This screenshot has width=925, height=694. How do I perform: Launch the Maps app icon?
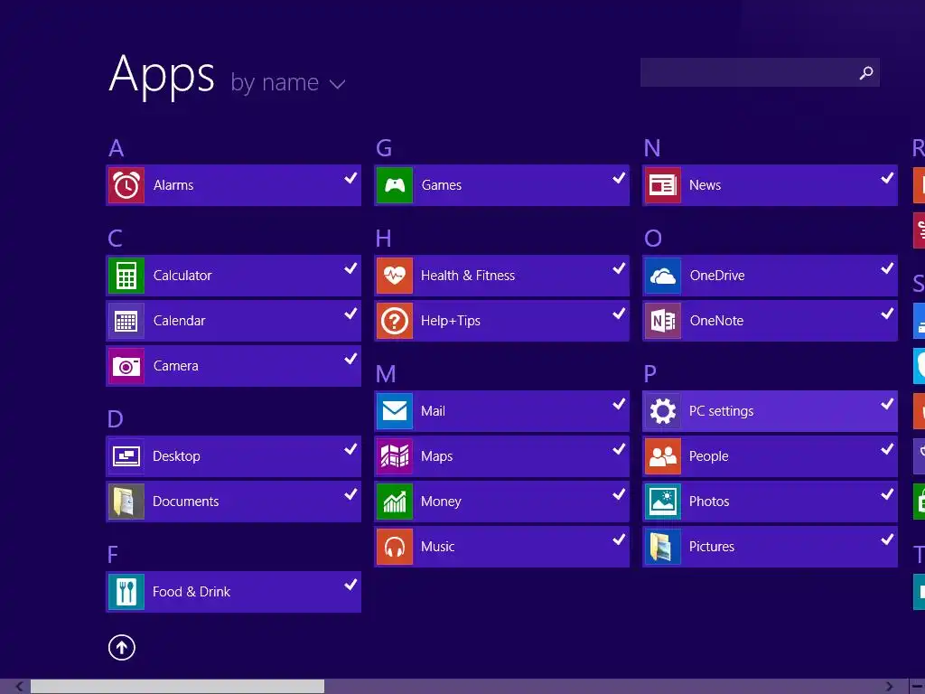395,456
